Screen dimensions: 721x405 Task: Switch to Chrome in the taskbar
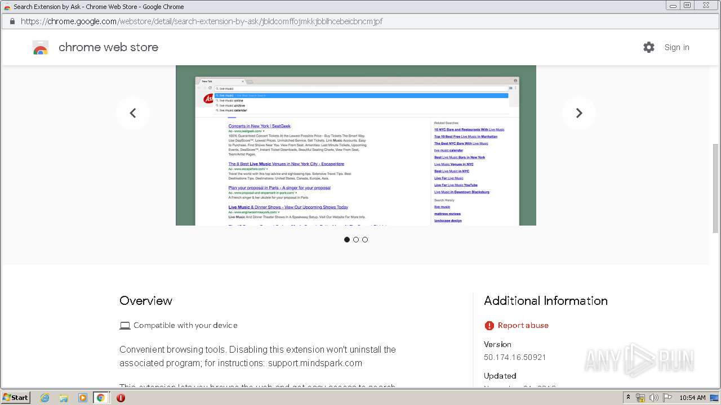pos(101,398)
